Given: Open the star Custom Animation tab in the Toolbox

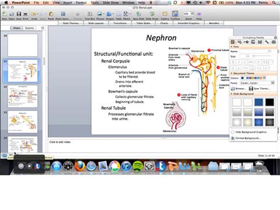Looking at the screenshot, I should pos(246,42).
